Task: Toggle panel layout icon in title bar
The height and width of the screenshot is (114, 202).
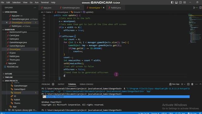Action: click(176, 2)
